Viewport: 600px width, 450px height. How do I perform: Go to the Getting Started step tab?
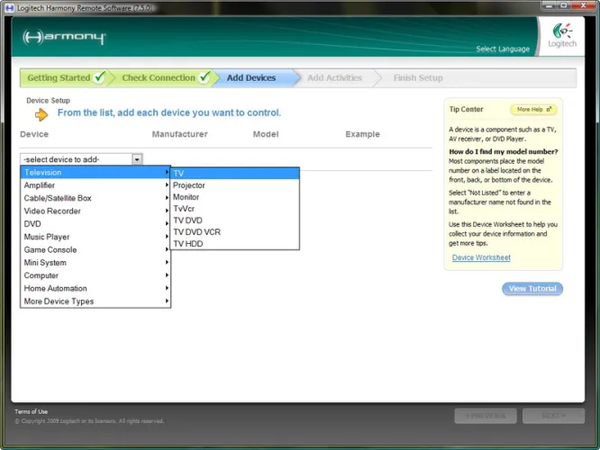tap(59, 78)
